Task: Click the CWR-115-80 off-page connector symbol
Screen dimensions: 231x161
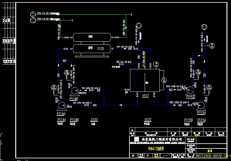Action: coord(33,19)
